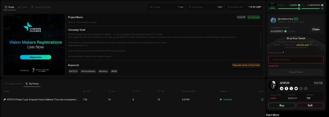Click the Status column header
The width and height of the screenshot is (329, 117).
pos(223,91)
